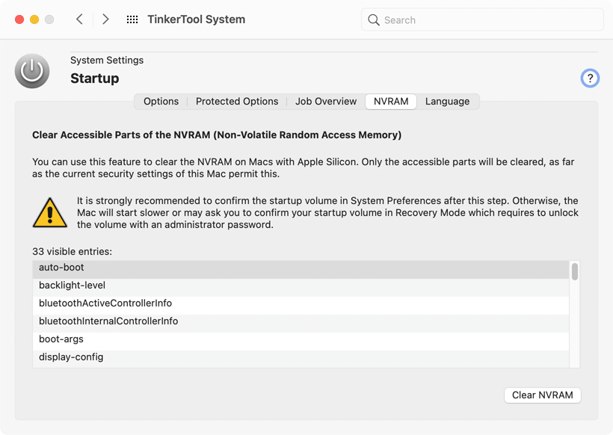Click the System Settings label
Screen dimensions: 613x435
pos(107,61)
